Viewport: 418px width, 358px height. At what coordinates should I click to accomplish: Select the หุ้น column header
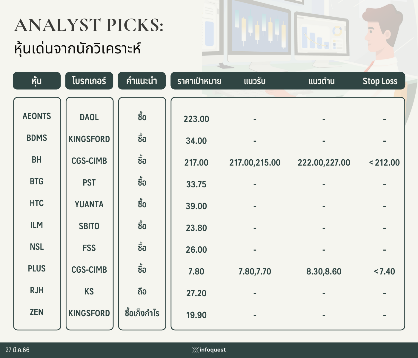(x=37, y=81)
